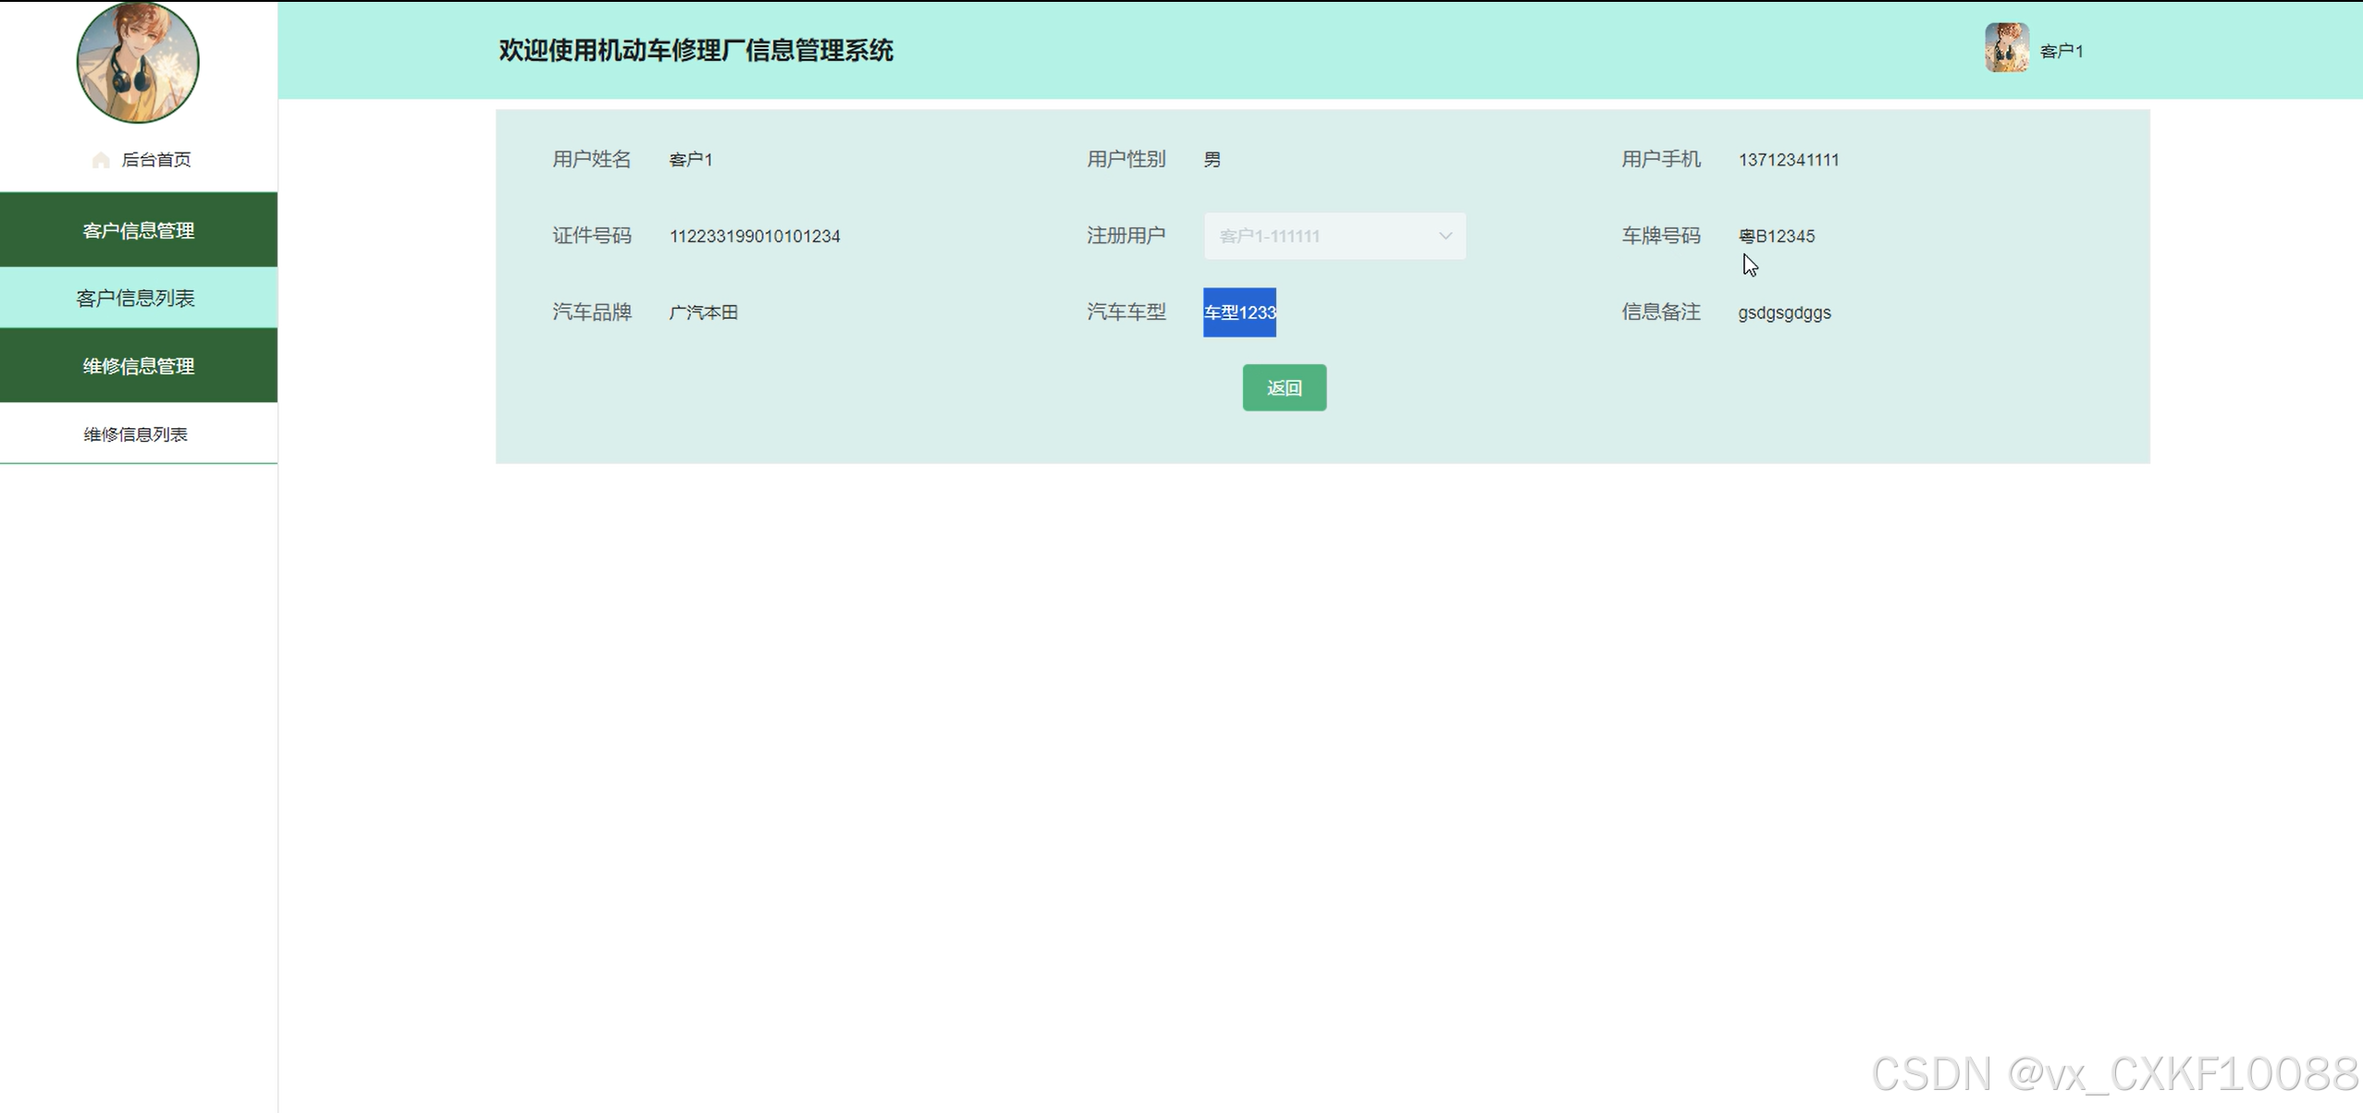Click the large circular avatar in sidebar
The height and width of the screenshot is (1113, 2363).
point(138,63)
